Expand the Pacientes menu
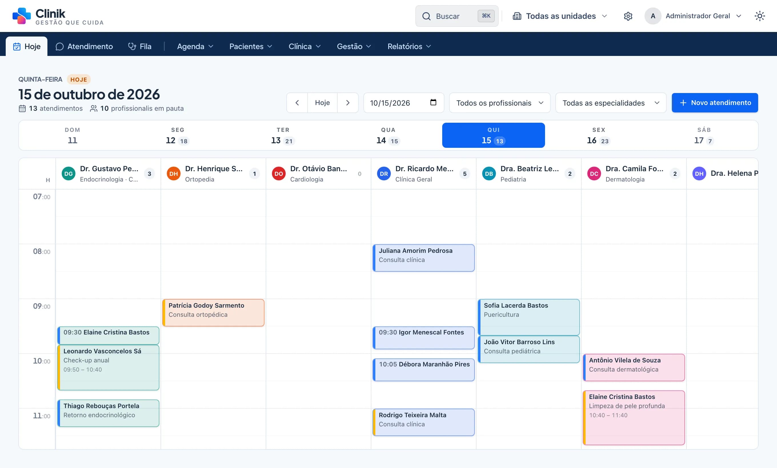Viewport: 777px width, 468px height. pos(251,46)
